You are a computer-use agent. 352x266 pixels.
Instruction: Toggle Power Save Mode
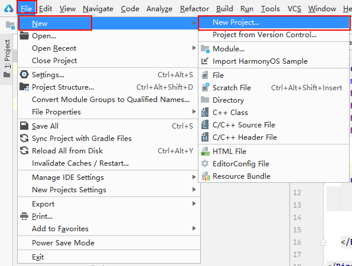(x=109, y=242)
